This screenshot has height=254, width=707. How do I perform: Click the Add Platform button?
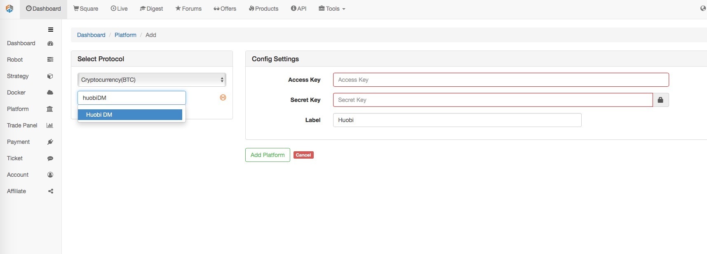point(268,155)
